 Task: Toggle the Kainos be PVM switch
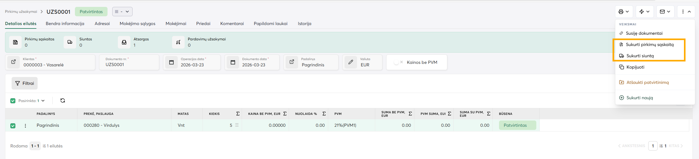point(397,62)
